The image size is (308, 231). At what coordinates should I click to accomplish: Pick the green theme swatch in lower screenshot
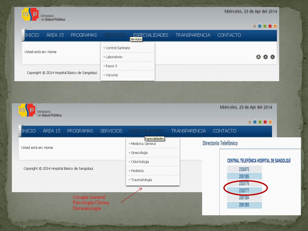click(260, 122)
